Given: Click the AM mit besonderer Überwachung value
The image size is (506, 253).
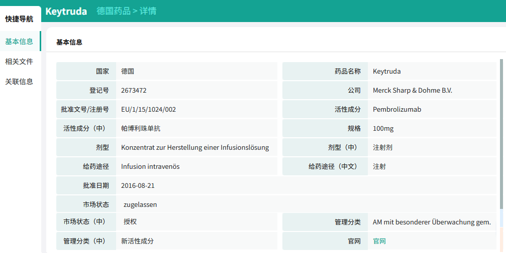Looking at the screenshot, I should click(432, 222).
